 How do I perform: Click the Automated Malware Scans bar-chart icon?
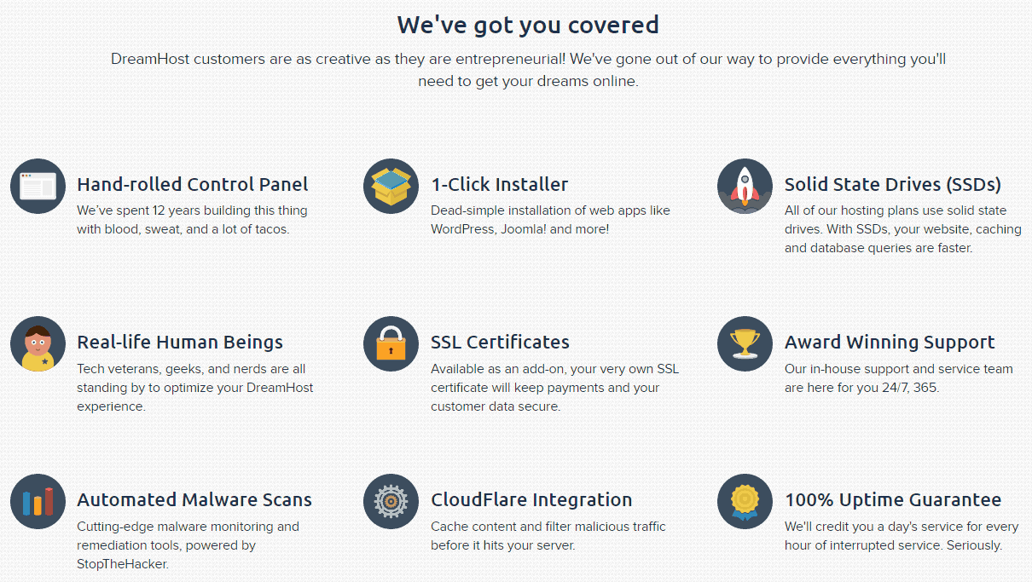pyautogui.click(x=38, y=501)
